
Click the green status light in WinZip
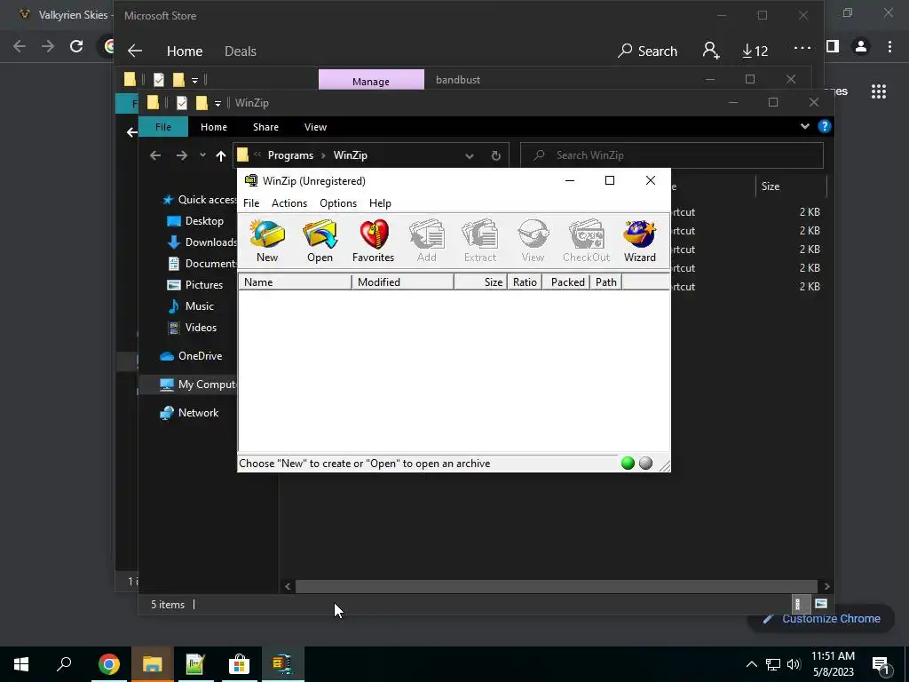pos(628,463)
